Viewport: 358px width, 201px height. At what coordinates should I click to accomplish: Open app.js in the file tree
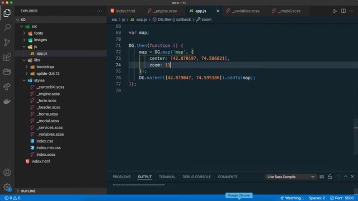pos(61,54)
